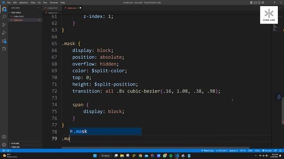Open the Explorer view in activity bar
The width and height of the screenshot is (284, 159).
tap(4, 9)
